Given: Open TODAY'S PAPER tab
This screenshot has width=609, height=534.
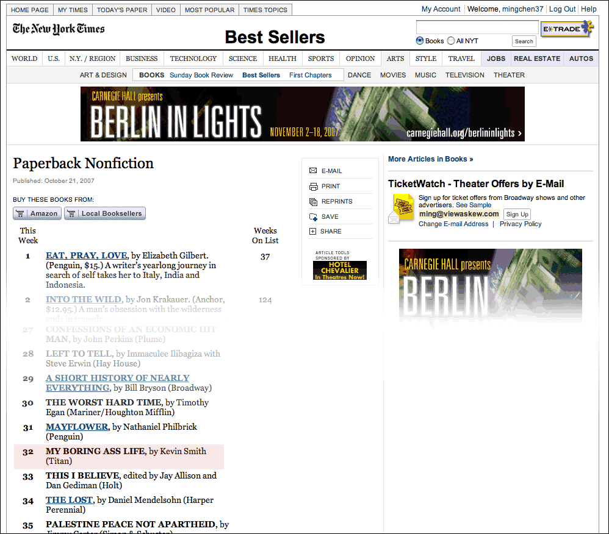Looking at the screenshot, I should (x=122, y=10).
